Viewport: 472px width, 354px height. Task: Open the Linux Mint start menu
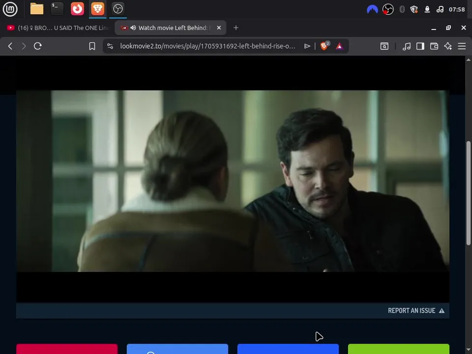(x=10, y=9)
